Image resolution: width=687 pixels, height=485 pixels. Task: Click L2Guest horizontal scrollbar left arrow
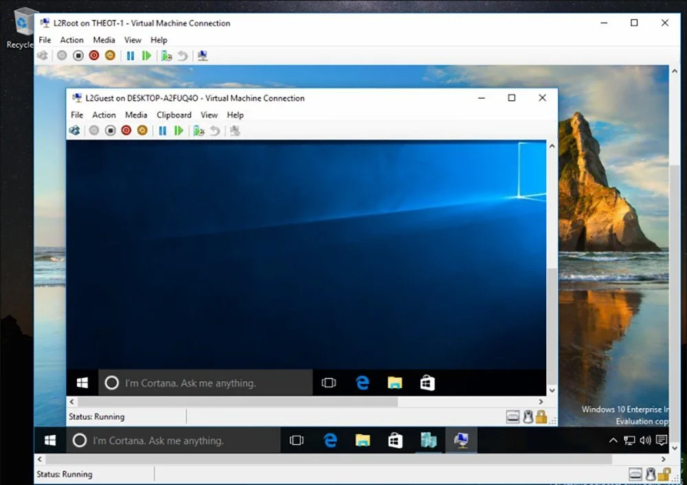(72, 401)
